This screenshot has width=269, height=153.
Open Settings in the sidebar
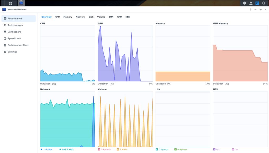click(x=12, y=52)
